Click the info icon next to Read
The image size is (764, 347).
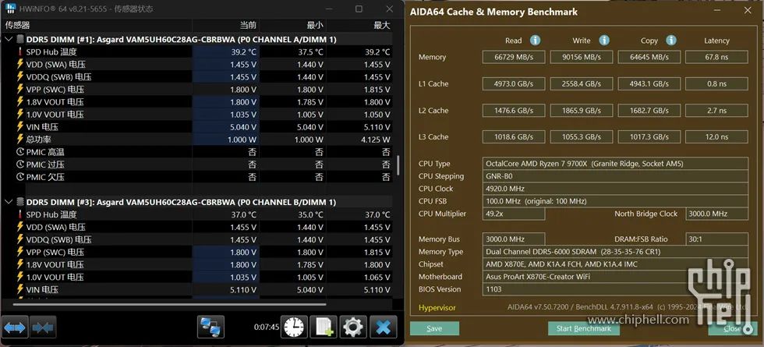point(535,41)
